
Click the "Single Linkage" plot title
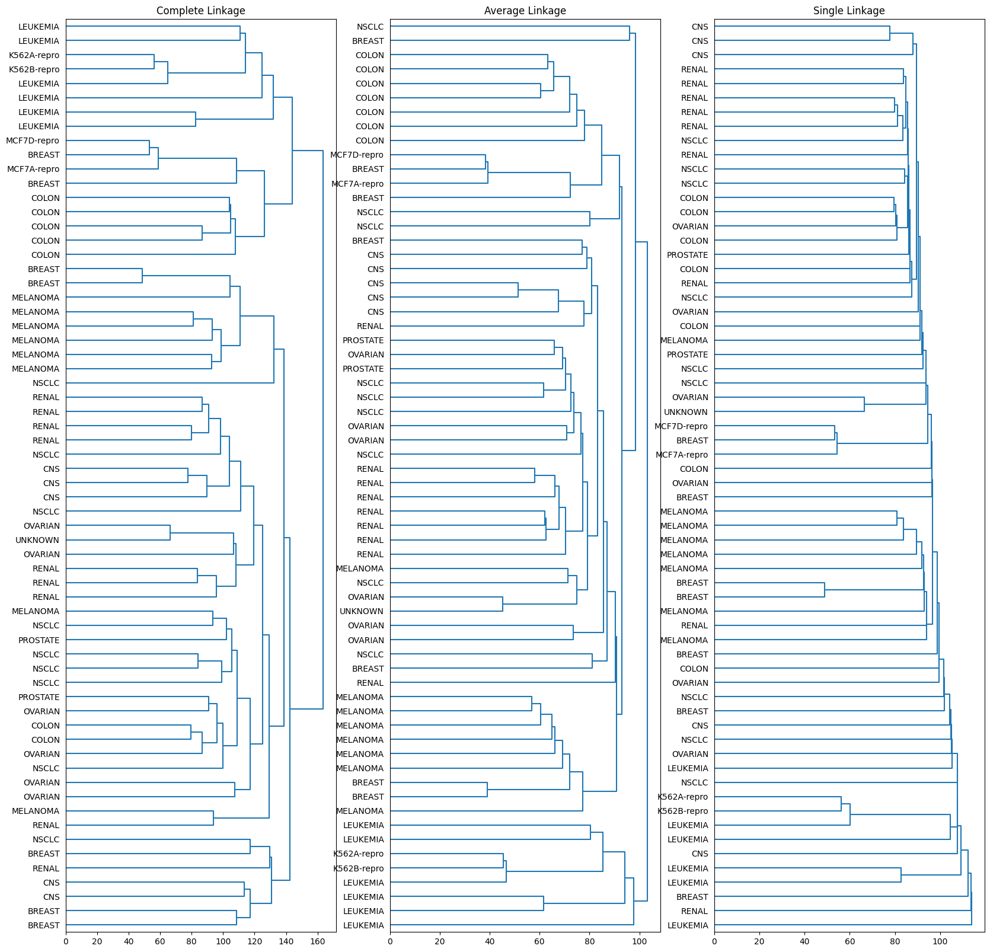point(849,11)
